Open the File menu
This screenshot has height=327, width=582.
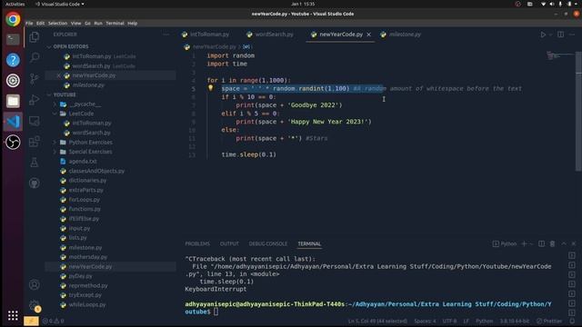[29, 23]
